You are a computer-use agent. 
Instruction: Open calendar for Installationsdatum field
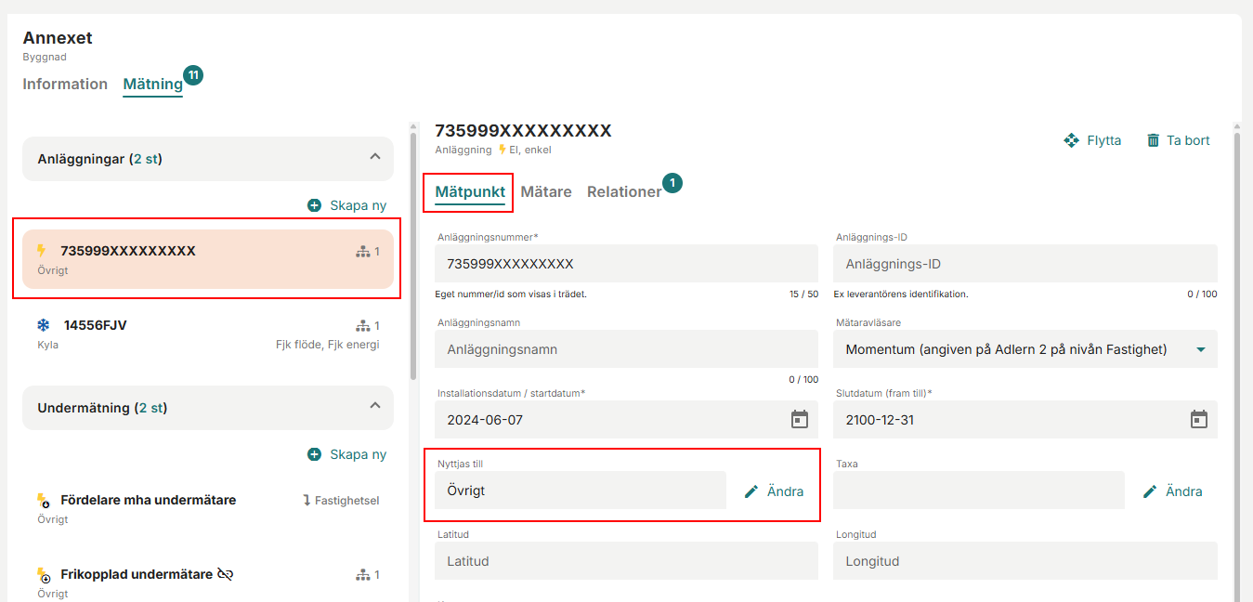[x=799, y=420]
